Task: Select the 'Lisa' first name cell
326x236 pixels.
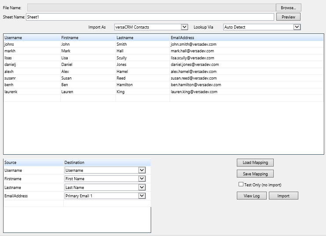Action: pyautogui.click(x=88, y=58)
